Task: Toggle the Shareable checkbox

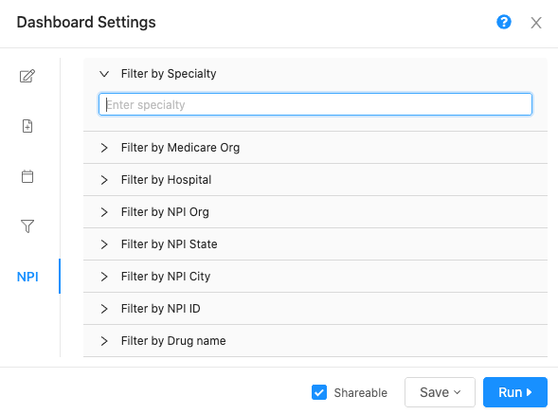Action: tap(319, 392)
